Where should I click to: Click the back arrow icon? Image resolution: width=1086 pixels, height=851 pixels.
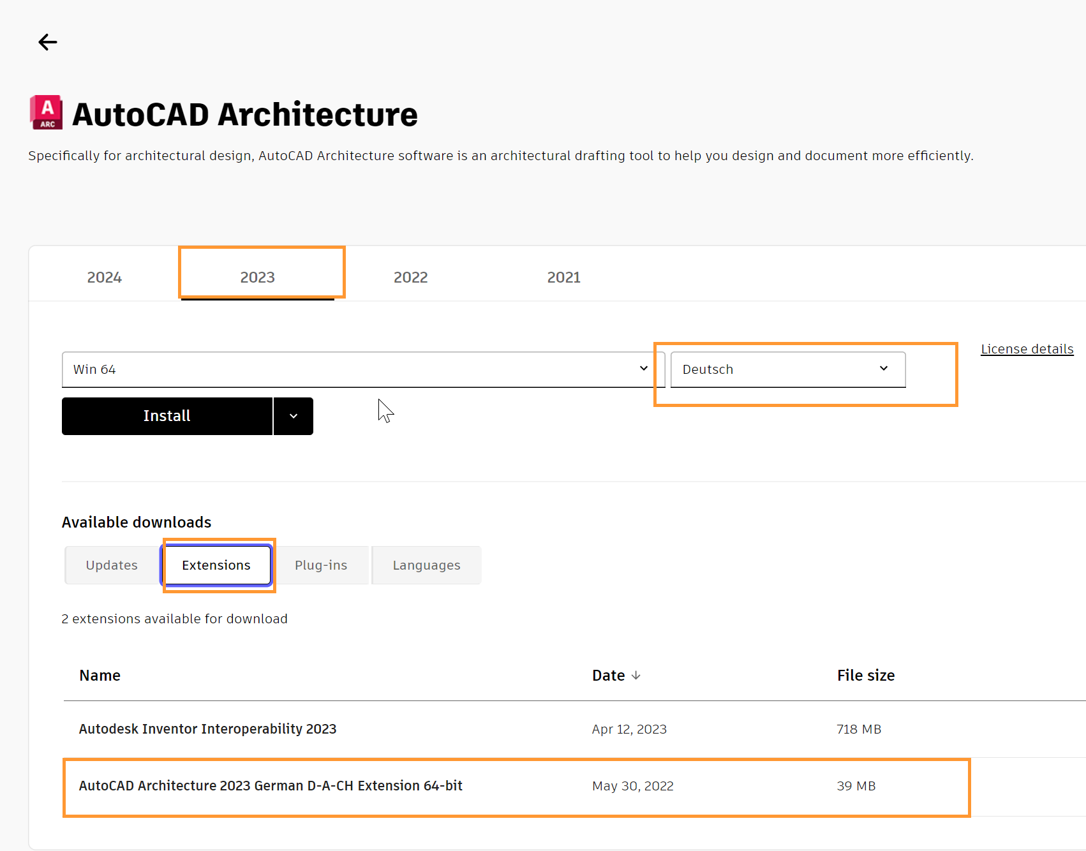point(48,42)
